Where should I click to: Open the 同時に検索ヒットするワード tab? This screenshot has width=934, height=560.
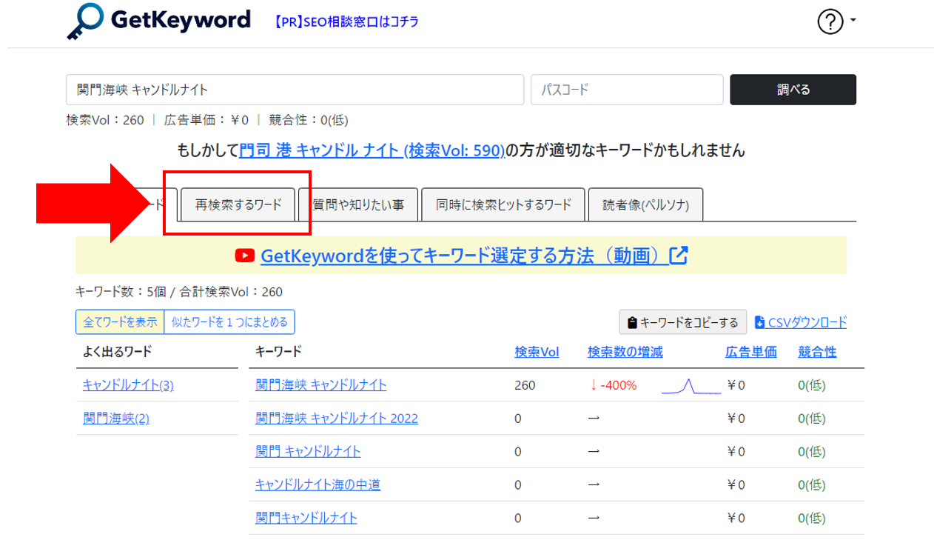503,204
